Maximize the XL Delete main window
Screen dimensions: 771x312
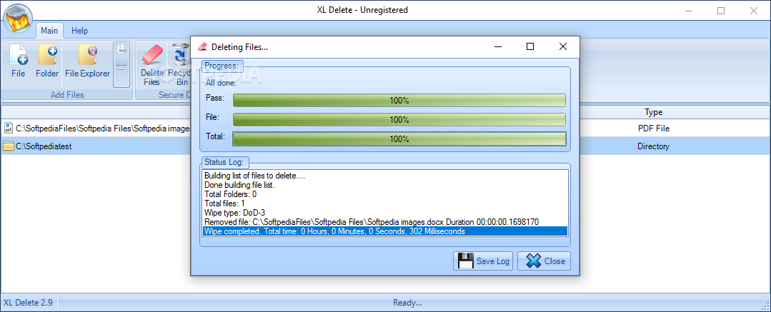tap(721, 10)
